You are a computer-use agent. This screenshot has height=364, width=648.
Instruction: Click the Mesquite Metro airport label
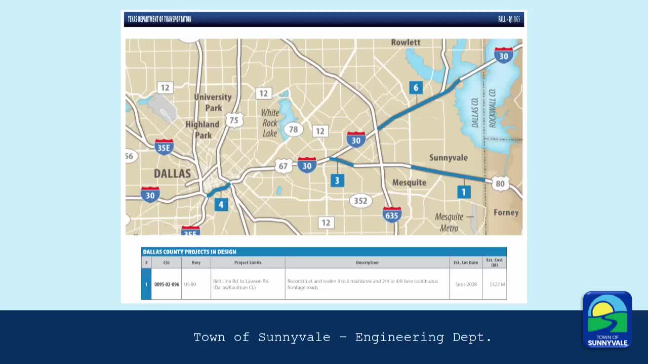click(449, 222)
